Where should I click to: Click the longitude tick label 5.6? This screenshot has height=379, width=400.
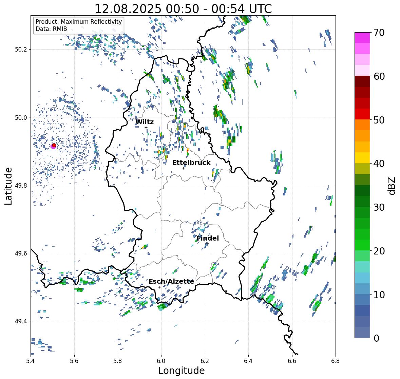tap(74, 361)
